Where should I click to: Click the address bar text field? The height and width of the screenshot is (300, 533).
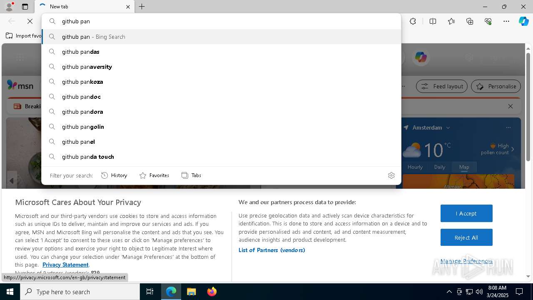pyautogui.click(x=221, y=21)
